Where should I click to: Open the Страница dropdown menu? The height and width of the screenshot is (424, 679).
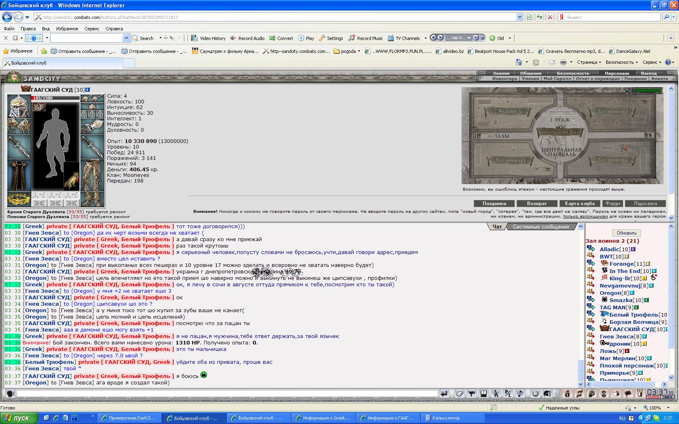tap(589, 62)
